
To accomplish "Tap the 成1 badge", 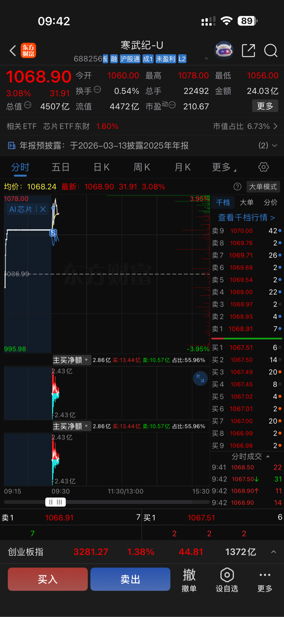I will (x=148, y=59).
